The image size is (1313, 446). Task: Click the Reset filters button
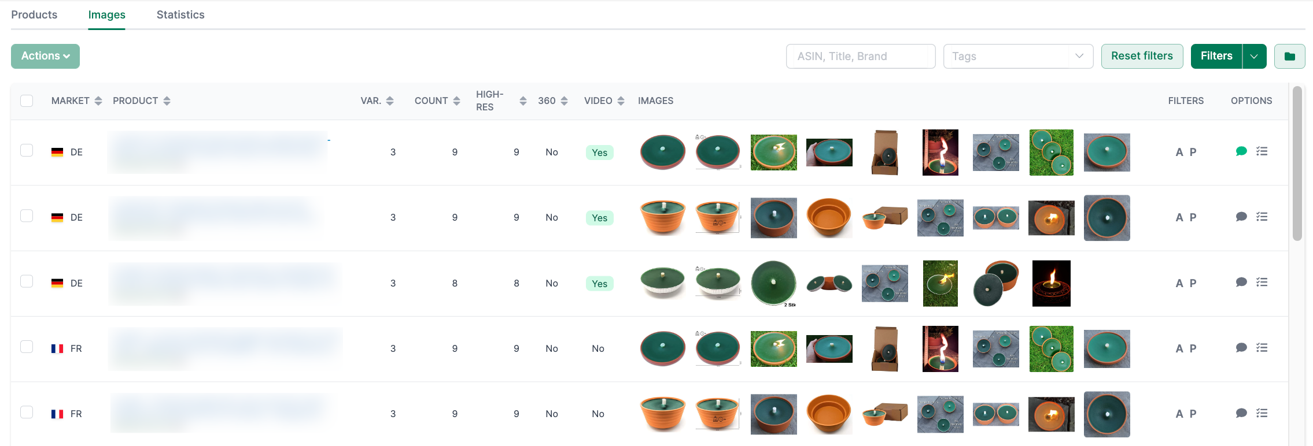point(1142,56)
